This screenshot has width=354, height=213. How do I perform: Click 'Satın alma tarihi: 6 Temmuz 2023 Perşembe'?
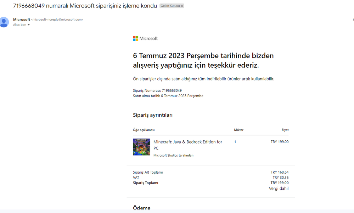[x=168, y=96]
